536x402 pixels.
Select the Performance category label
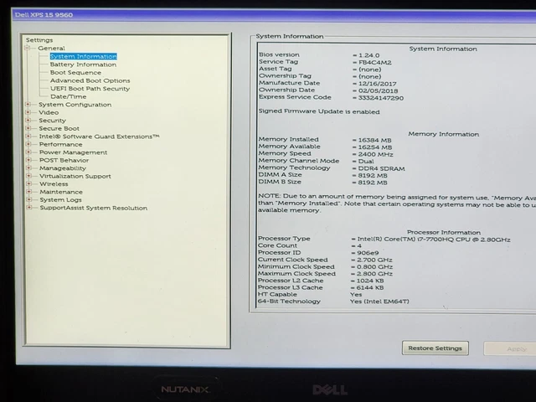tap(60, 144)
